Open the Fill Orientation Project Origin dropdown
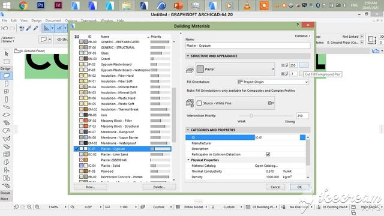The image size is (384, 216). pos(273,82)
